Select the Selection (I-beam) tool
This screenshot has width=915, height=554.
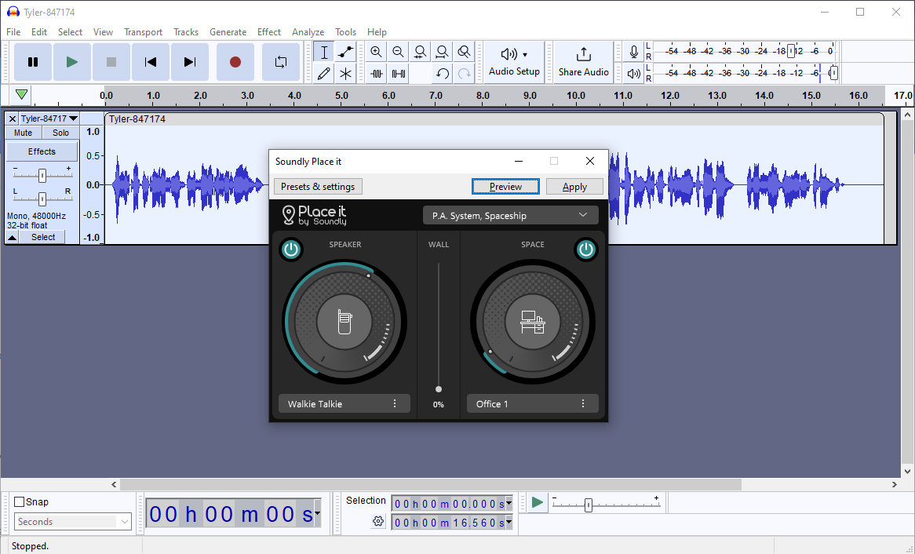click(324, 52)
